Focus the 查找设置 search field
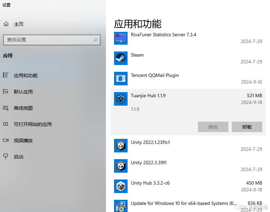The image size is (270, 212). (52, 40)
